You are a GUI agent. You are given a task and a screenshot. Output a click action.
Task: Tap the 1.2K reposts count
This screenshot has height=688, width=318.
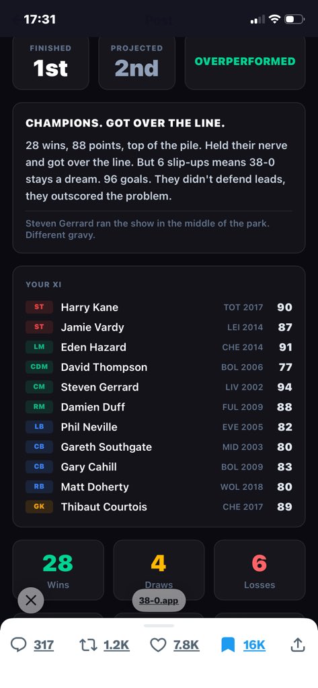(x=116, y=645)
